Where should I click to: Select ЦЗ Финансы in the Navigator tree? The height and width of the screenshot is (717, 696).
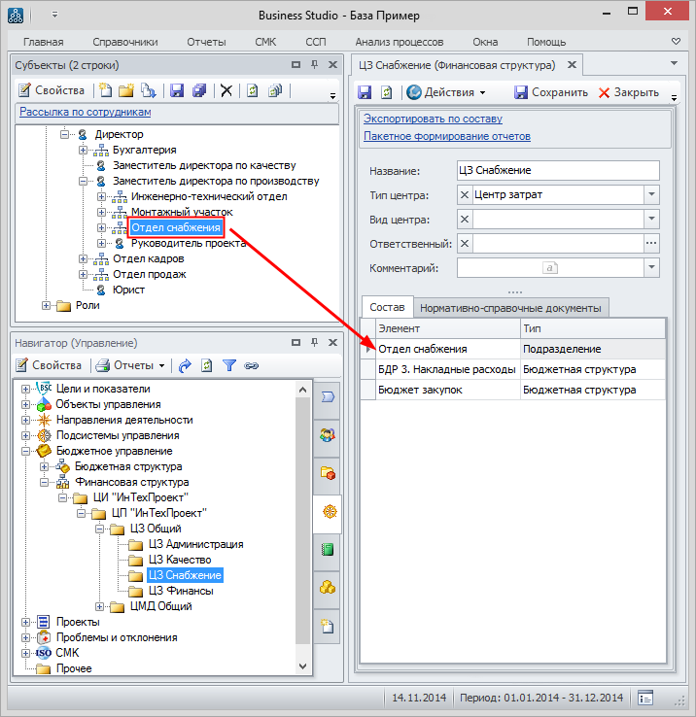[x=181, y=591]
